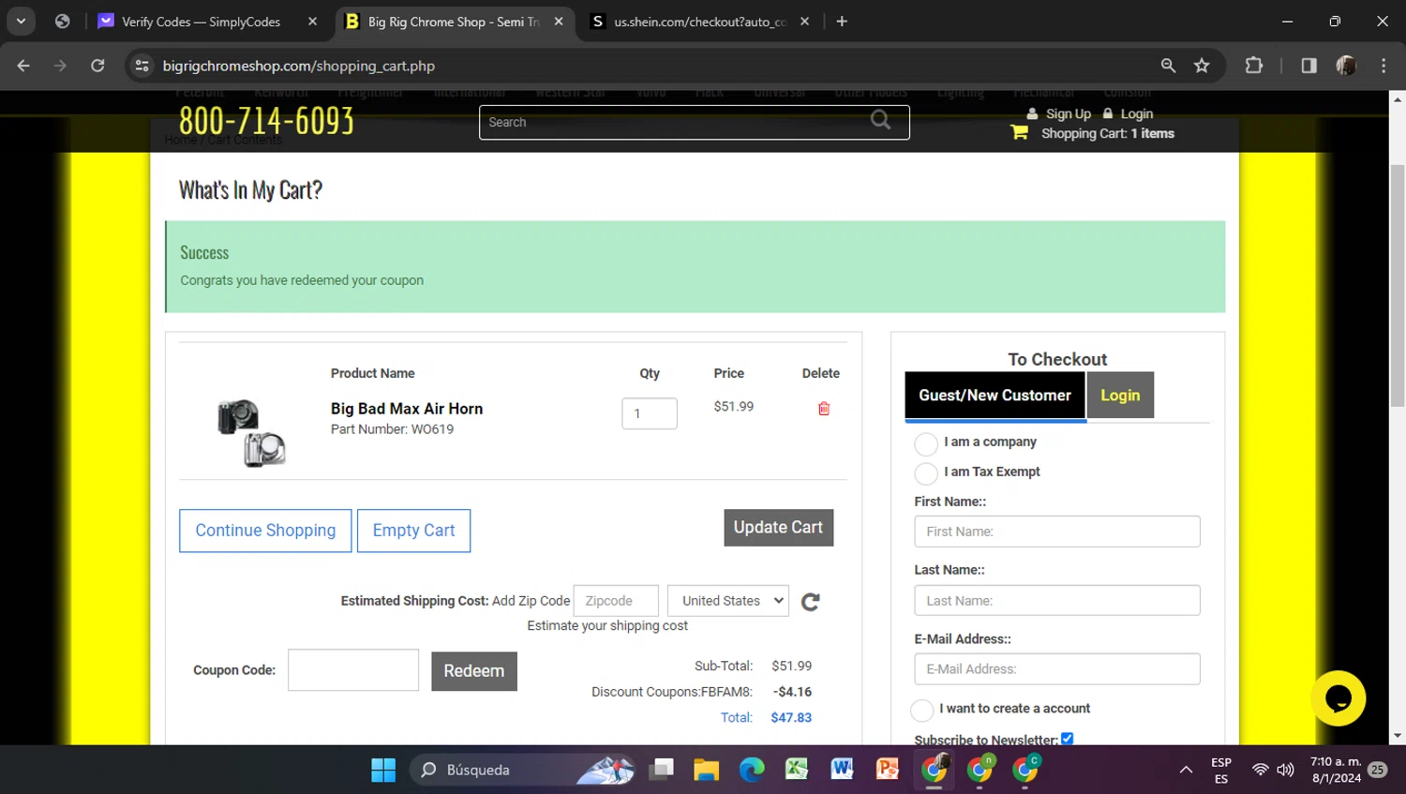Screen dimensions: 1406x794
Task: Click the search magnifier icon in site search
Action: (x=880, y=120)
